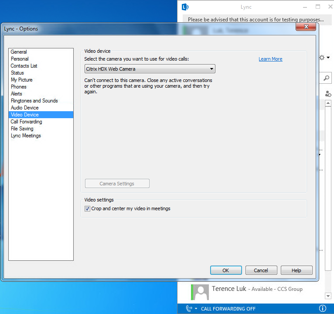Click the CALL FORWARDING OFF status text
Image resolution: width=334 pixels, height=314 pixels.
[228, 309]
